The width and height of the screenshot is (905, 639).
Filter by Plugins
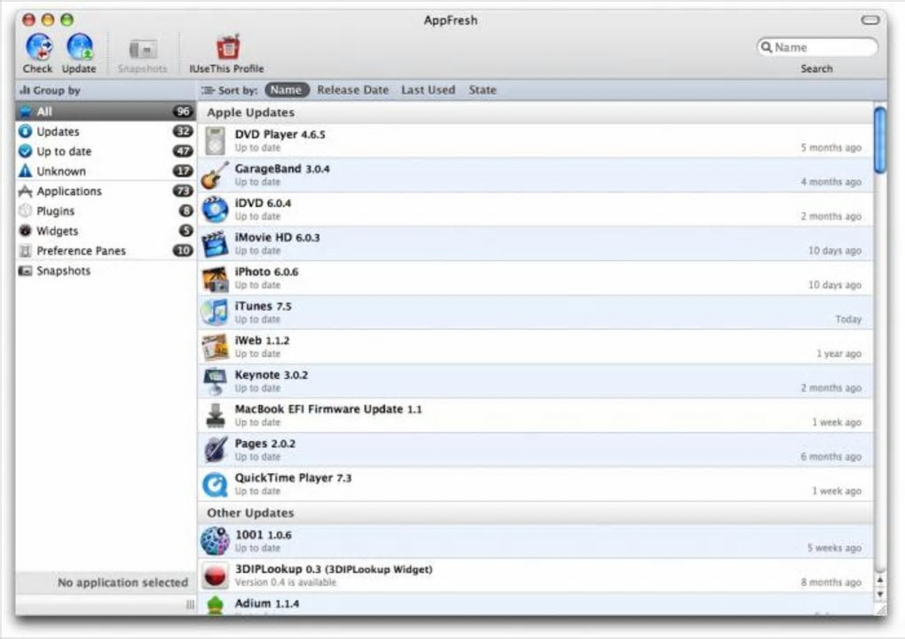(x=106, y=211)
